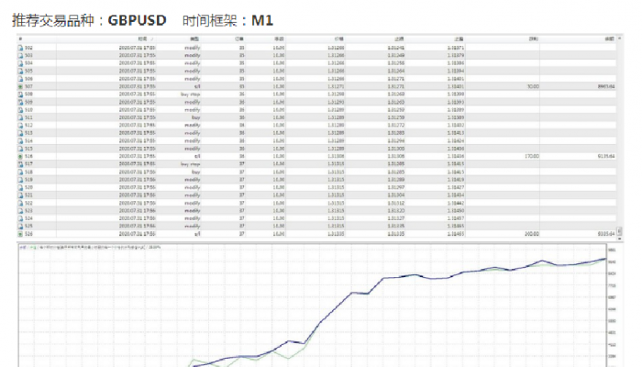Image resolution: width=642 pixels, height=367 pixels.
Task: Select the 's/l' type cell in row 507
Action: (x=197, y=87)
